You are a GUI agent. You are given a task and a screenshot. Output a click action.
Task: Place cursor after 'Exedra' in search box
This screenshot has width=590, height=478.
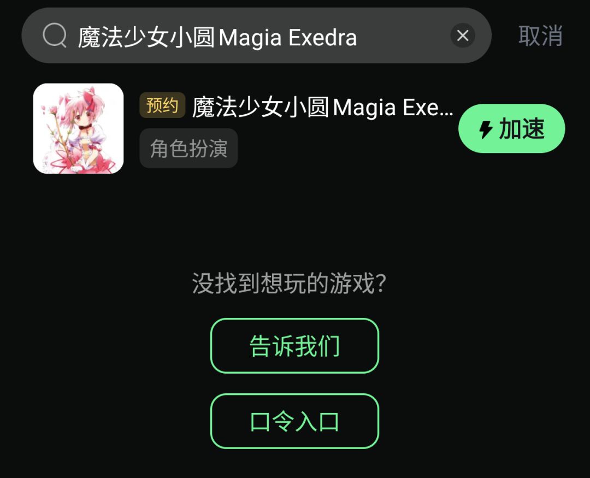point(358,37)
